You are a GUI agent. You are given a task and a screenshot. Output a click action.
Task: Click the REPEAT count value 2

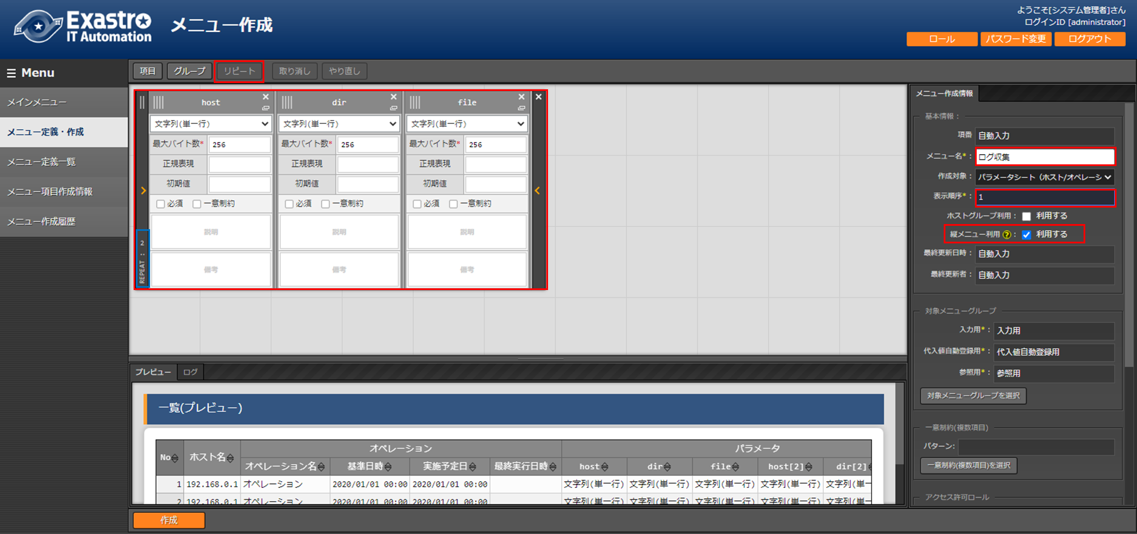tap(142, 243)
